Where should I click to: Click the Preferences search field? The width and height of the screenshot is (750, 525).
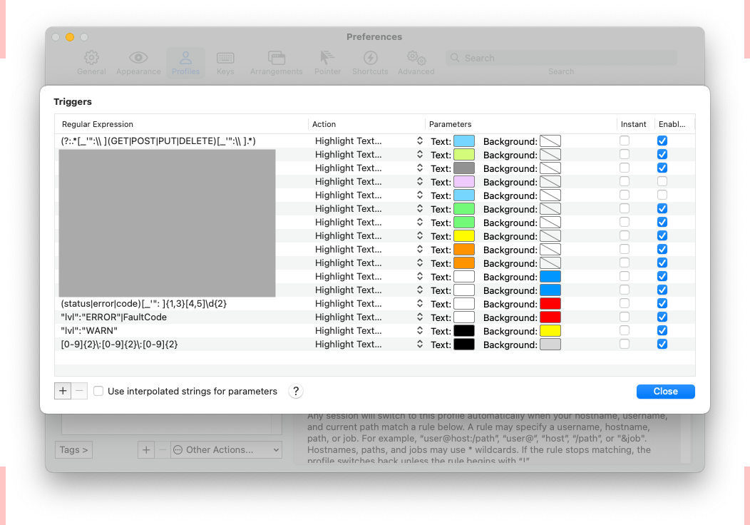click(x=561, y=58)
